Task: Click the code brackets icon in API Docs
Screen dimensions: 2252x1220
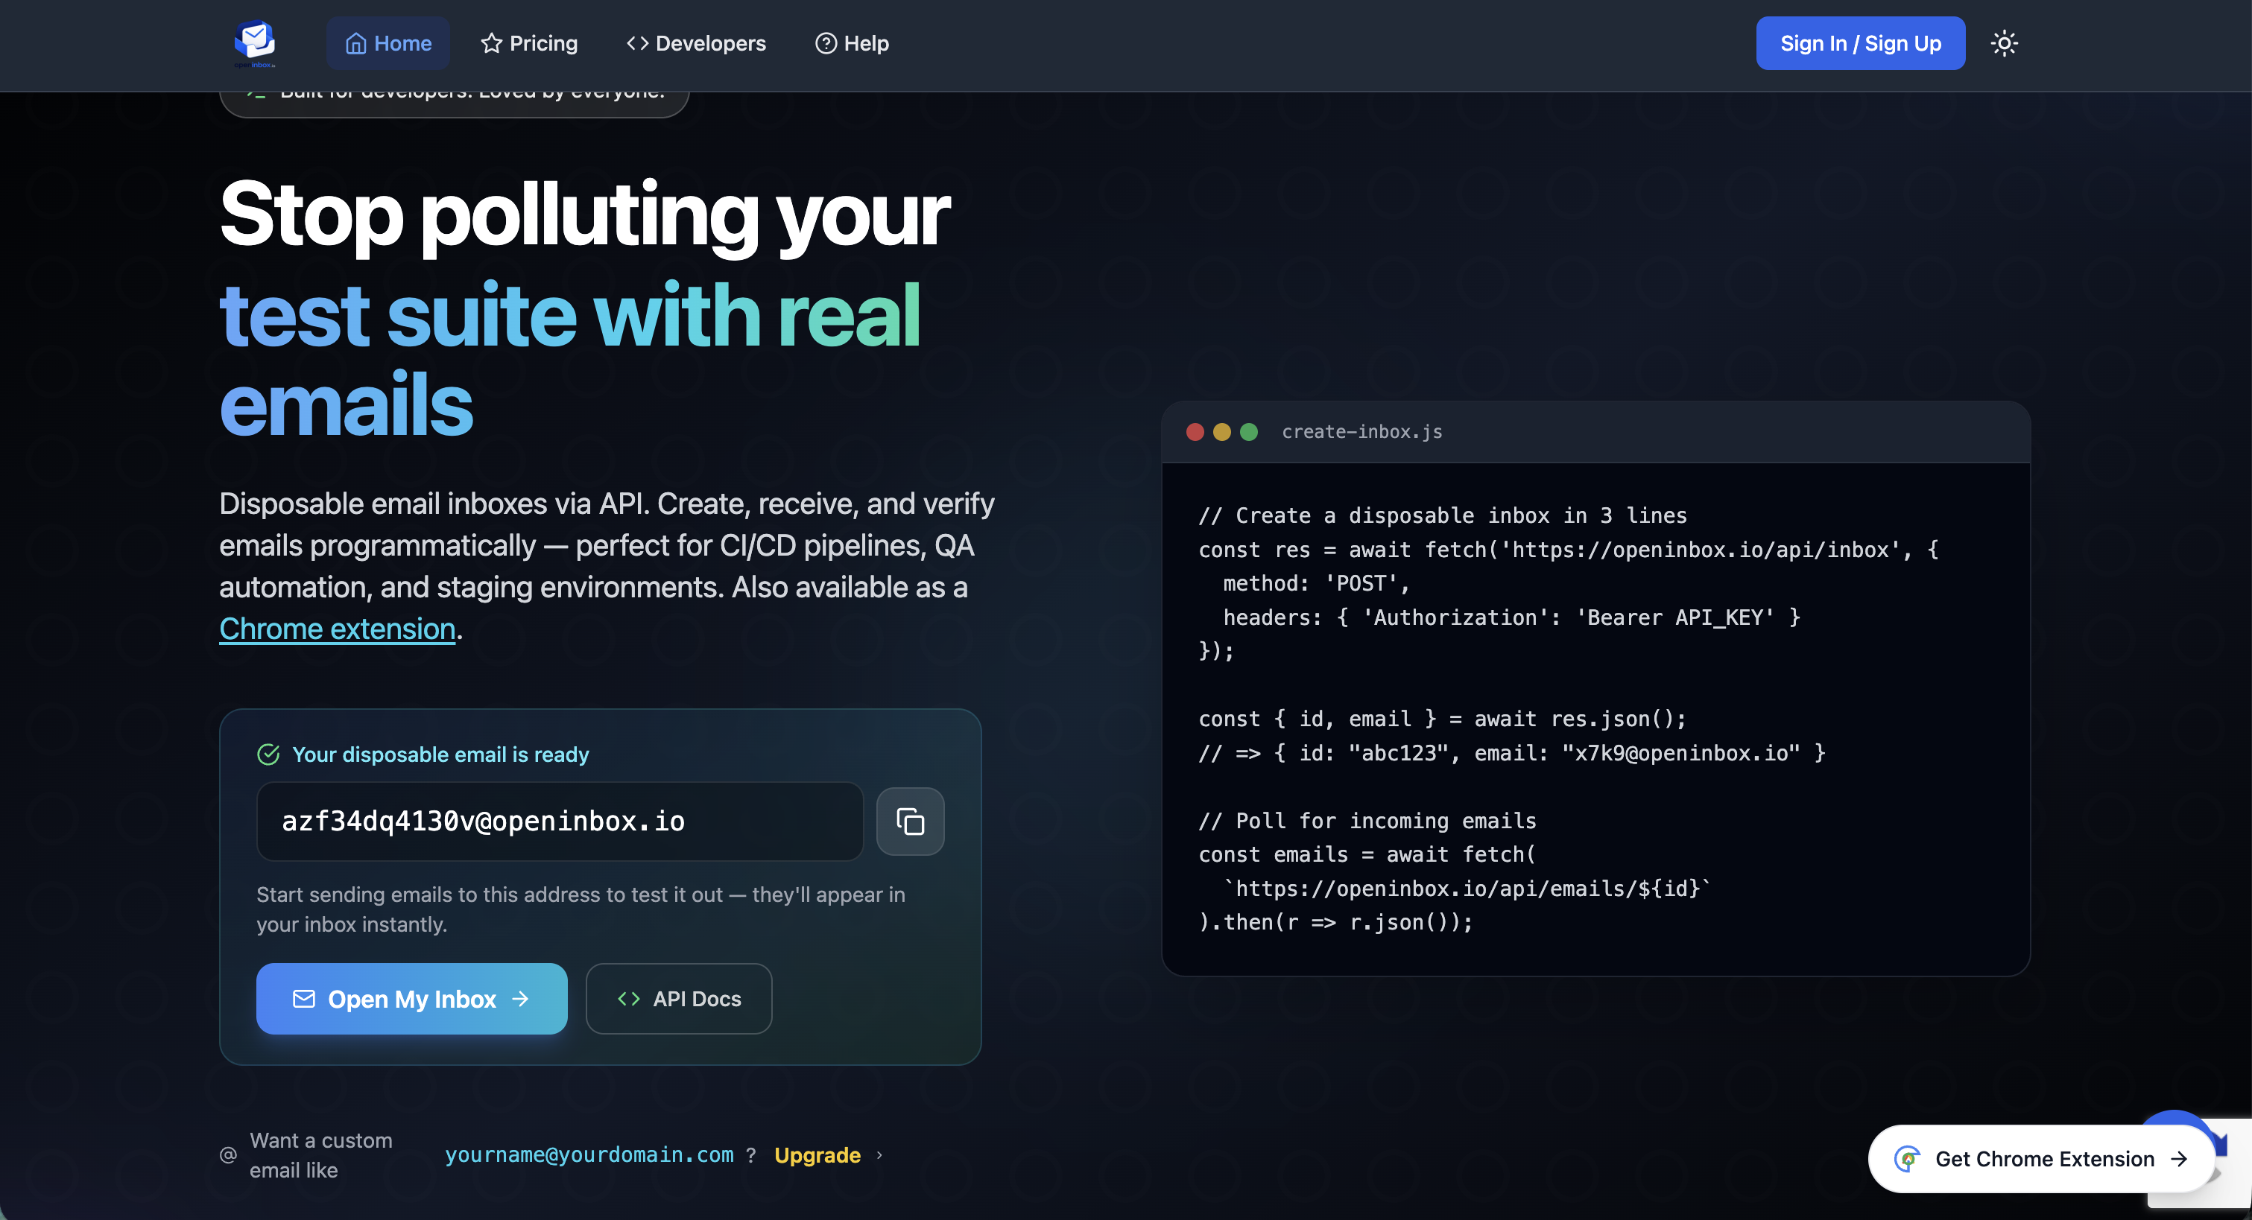Action: pyautogui.click(x=628, y=998)
